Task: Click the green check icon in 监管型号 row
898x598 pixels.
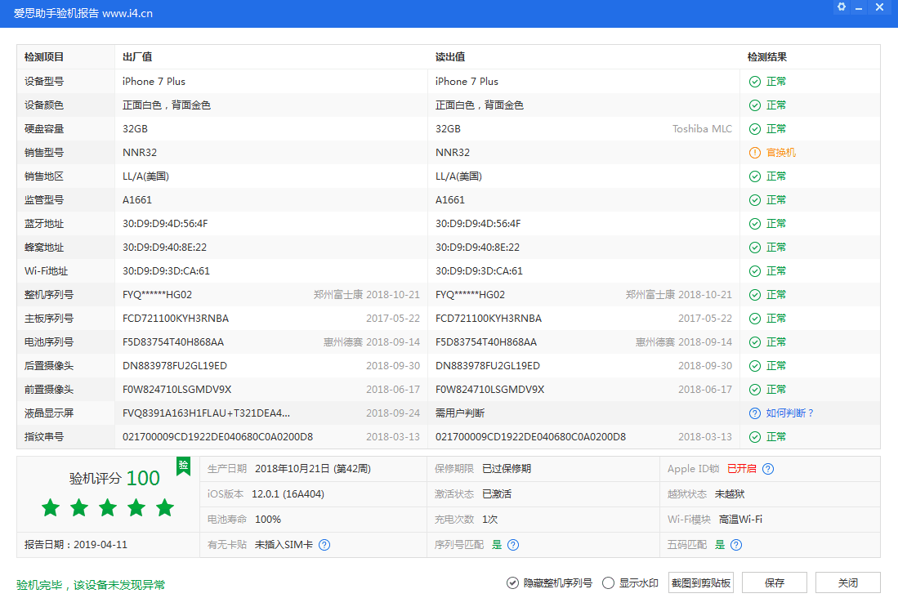Action: tap(755, 200)
